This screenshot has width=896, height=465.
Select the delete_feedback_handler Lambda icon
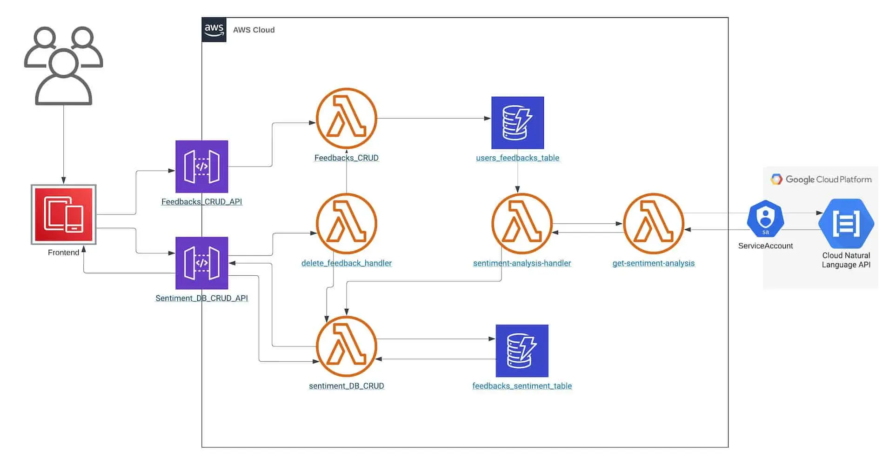coord(346,224)
